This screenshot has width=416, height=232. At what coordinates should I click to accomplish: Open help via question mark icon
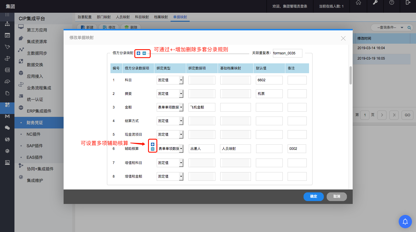[391, 3]
